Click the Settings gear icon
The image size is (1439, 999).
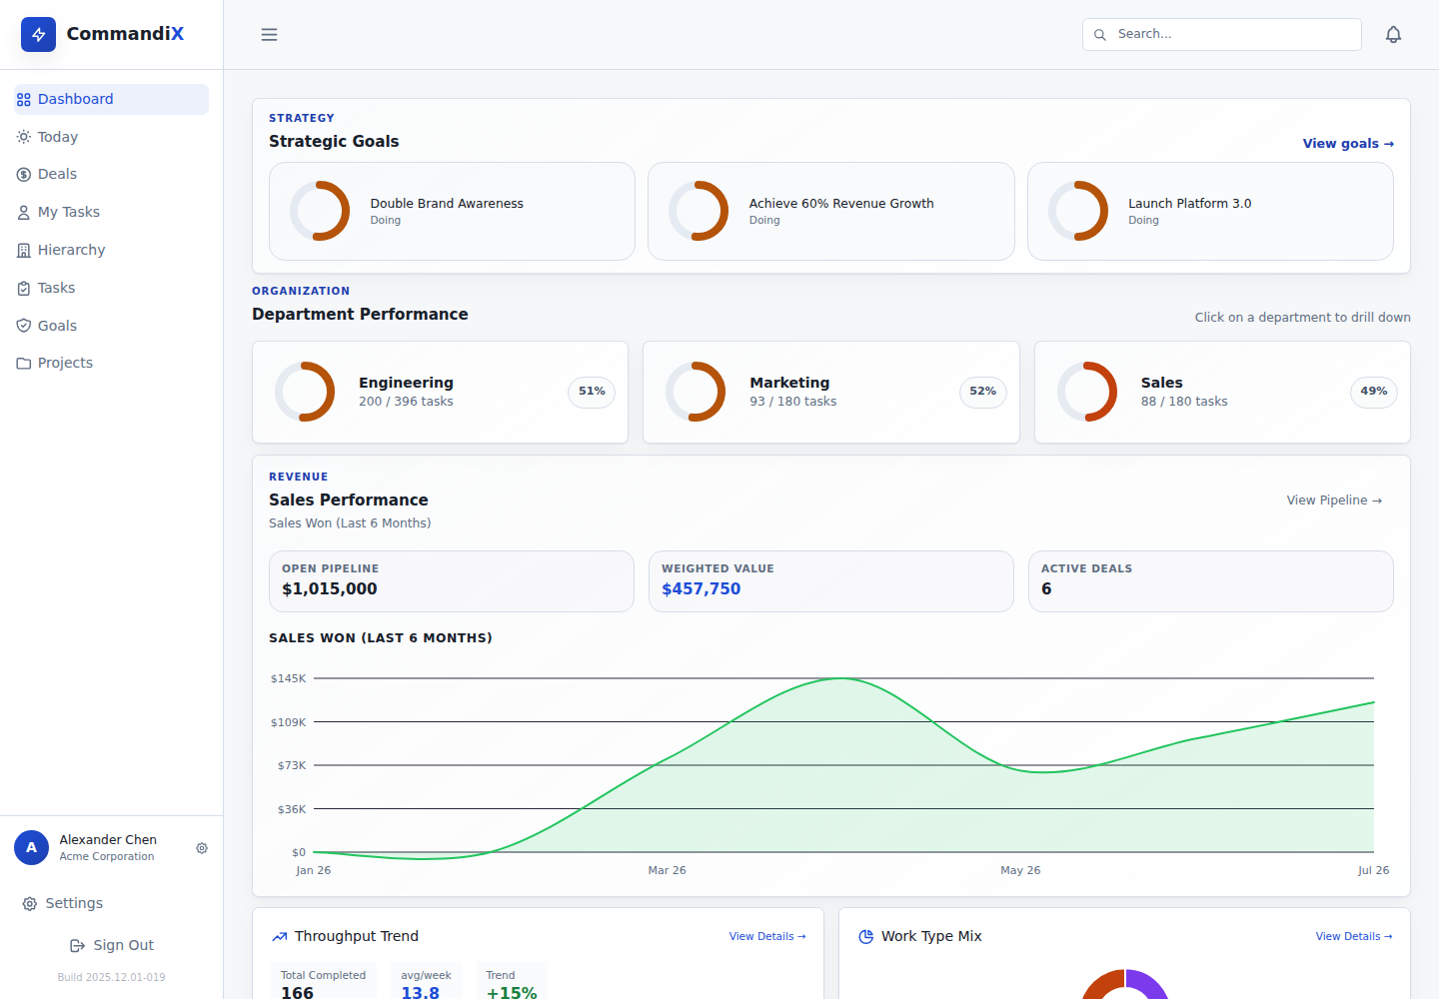click(30, 904)
